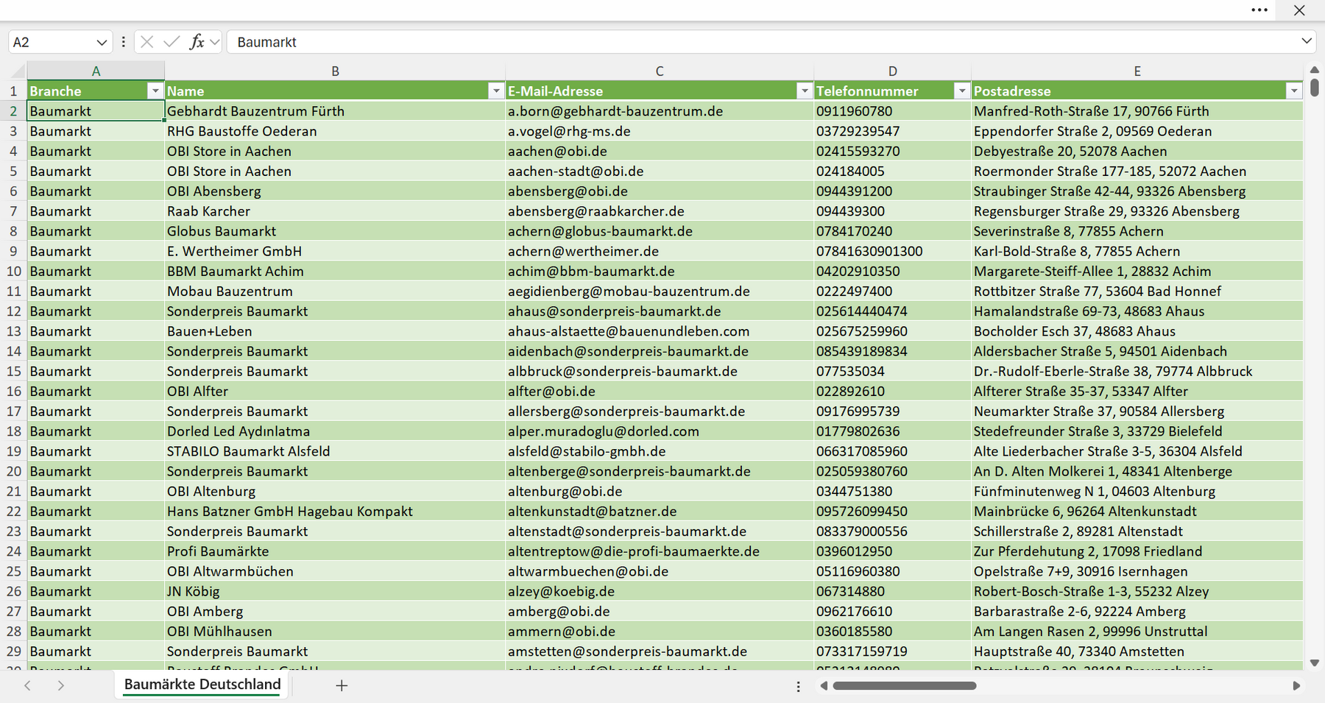1325x703 pixels.
Task: Select column E header
Action: coord(1137,71)
